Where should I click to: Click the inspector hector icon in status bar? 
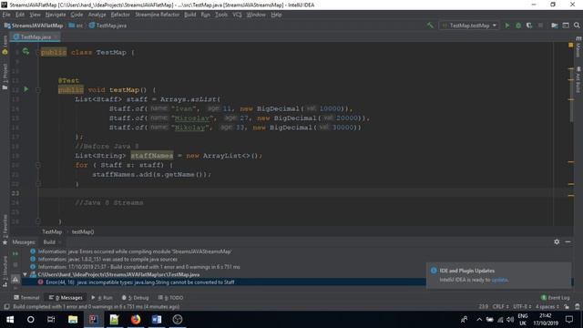[577, 307]
